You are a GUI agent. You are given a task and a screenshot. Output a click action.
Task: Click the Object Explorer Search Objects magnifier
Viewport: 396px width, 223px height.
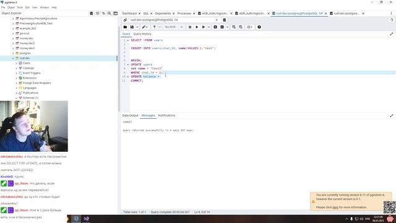coord(110,14)
